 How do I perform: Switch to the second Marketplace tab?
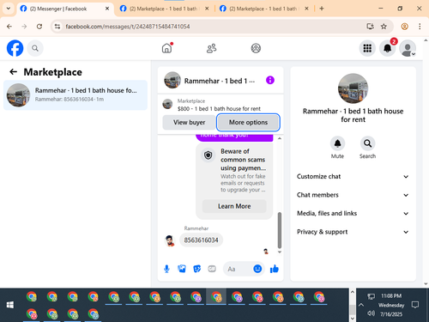pyautogui.click(x=164, y=9)
